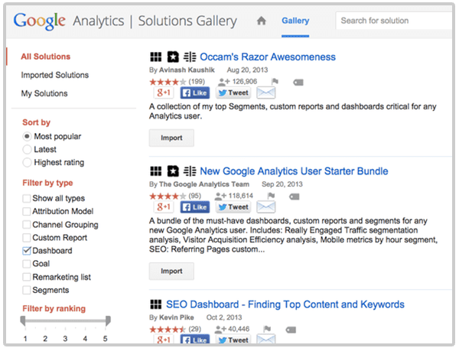459x348 pixels.
Task: Check the Segments filter
Action: (x=26, y=290)
